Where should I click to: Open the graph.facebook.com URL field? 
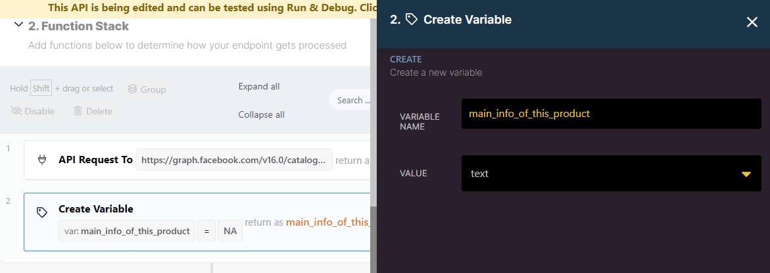pyautogui.click(x=233, y=160)
